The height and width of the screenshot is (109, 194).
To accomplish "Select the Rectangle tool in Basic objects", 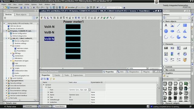I will tap(185, 25).
